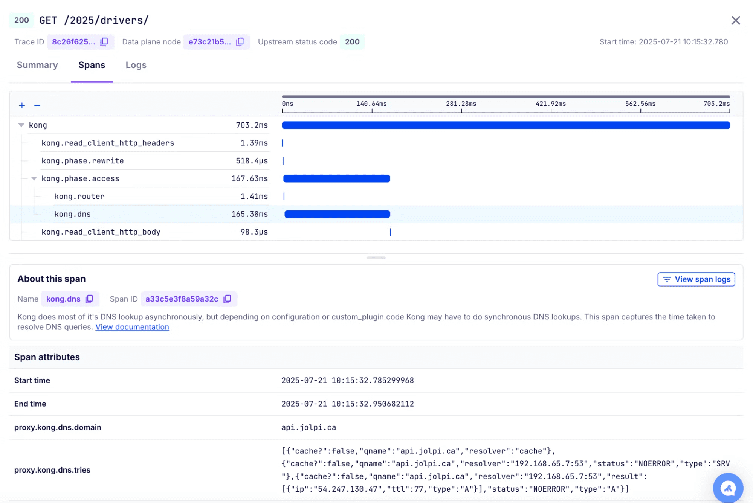
Task: Collapse the kong root span
Action: coord(21,125)
